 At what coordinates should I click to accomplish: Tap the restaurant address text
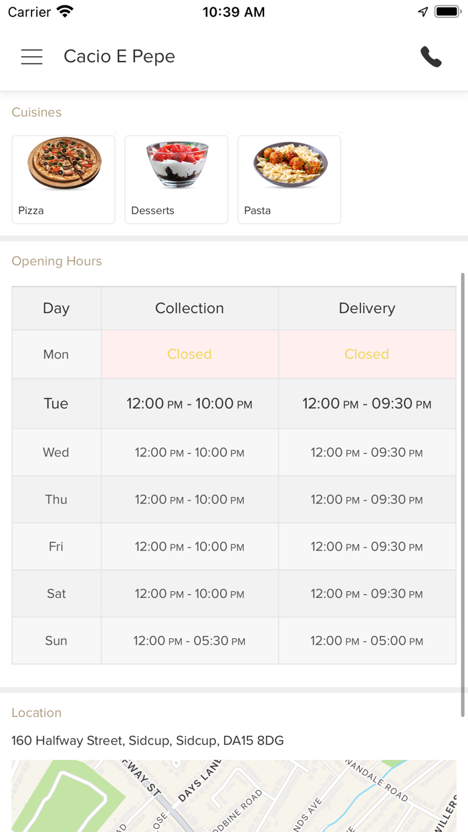[x=148, y=740]
